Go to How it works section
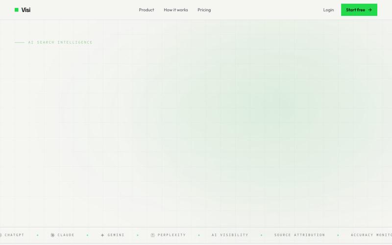This screenshot has width=392, height=245. [176, 10]
